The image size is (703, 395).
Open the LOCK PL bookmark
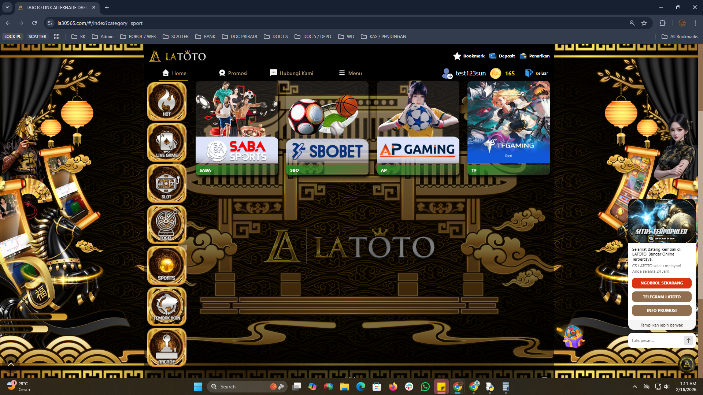pyautogui.click(x=13, y=37)
